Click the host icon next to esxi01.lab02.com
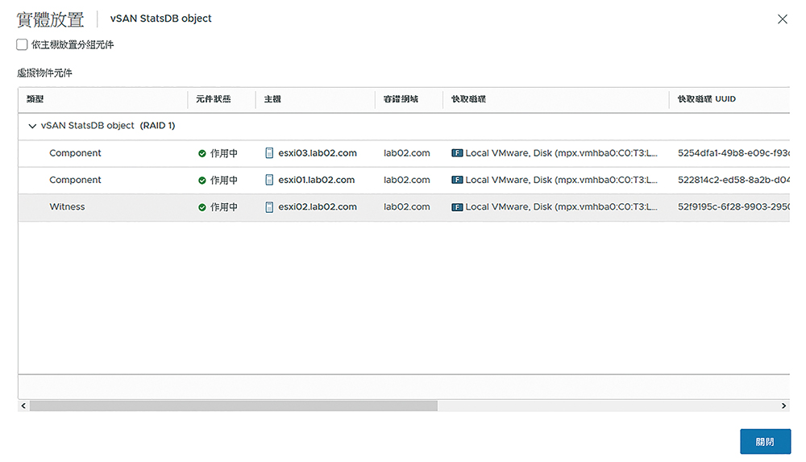Image resolution: width=806 pixels, height=462 pixels. coord(269,180)
